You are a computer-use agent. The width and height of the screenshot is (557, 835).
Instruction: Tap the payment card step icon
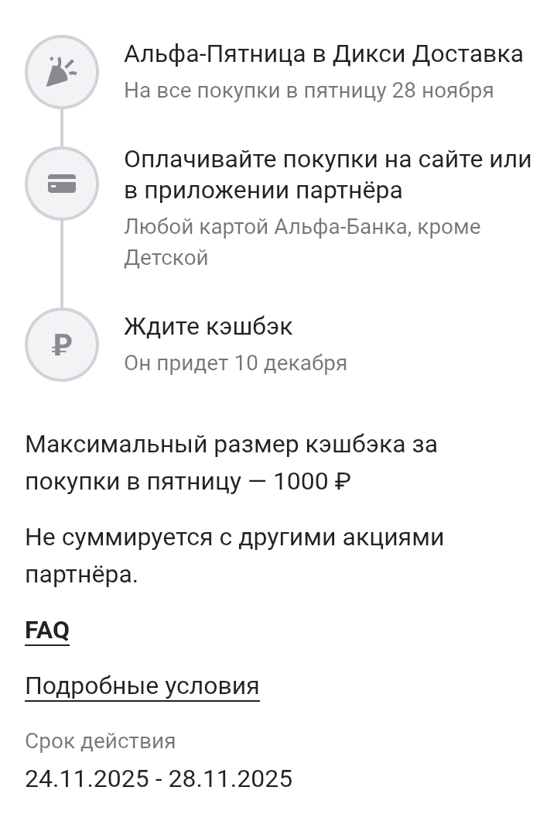click(x=62, y=184)
